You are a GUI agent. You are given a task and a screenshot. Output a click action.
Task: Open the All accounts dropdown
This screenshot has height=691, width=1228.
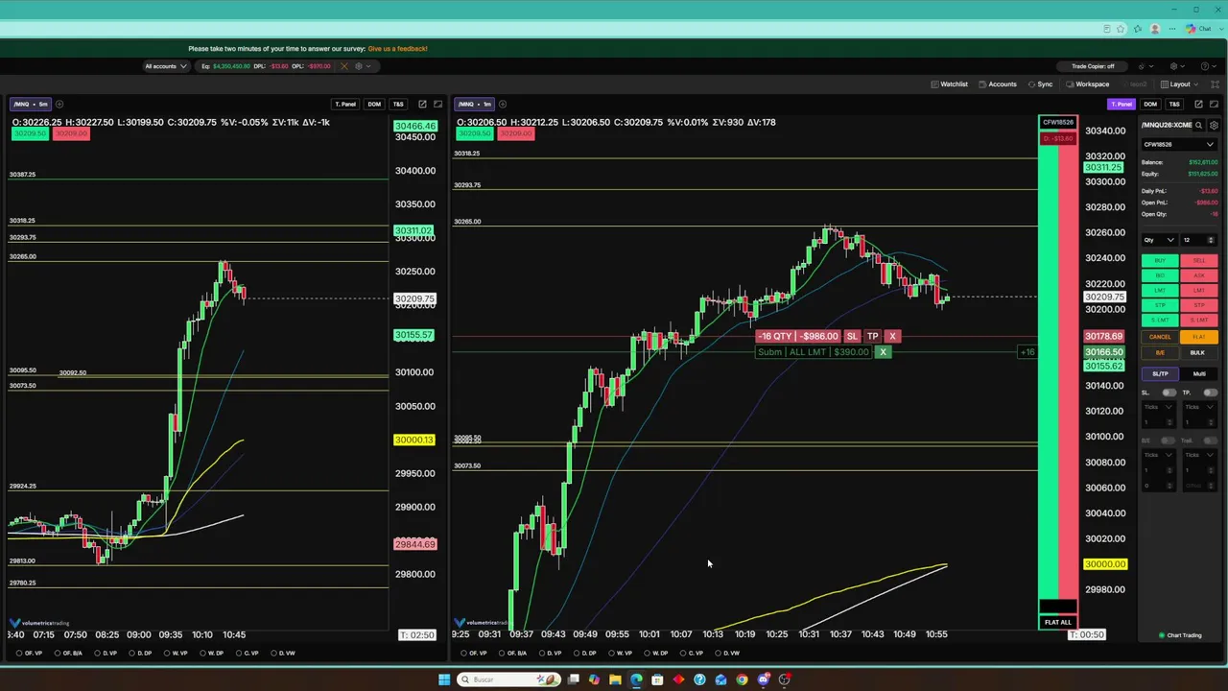(x=165, y=66)
